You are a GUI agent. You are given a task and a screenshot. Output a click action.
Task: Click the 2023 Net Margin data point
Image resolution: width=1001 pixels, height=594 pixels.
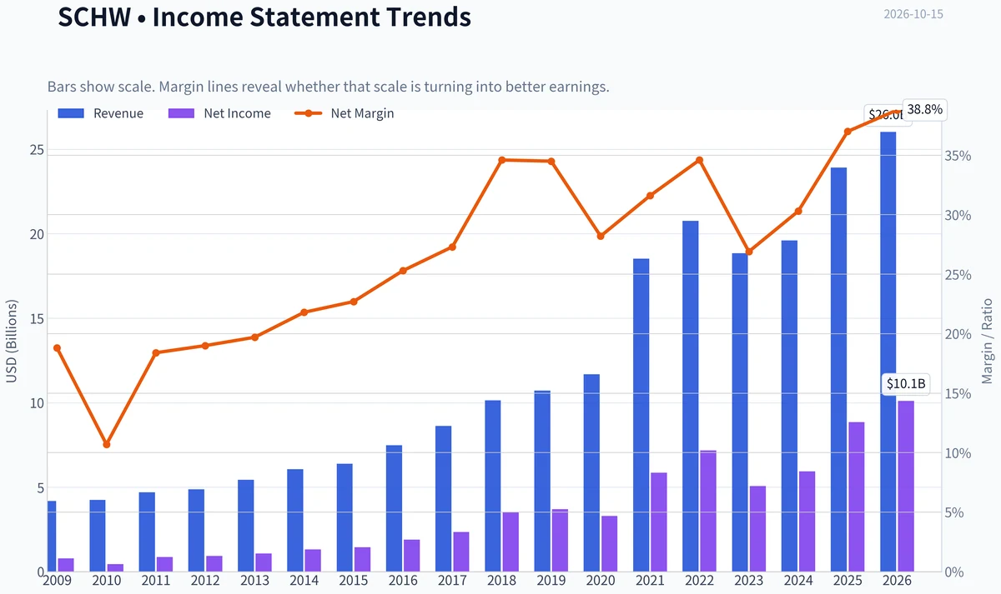pyautogui.click(x=748, y=252)
